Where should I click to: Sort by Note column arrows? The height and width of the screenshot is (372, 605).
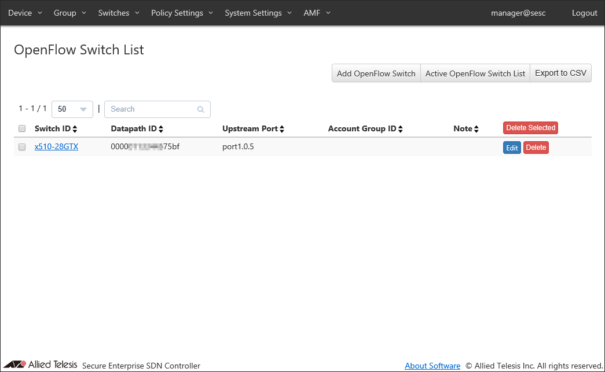click(x=476, y=129)
